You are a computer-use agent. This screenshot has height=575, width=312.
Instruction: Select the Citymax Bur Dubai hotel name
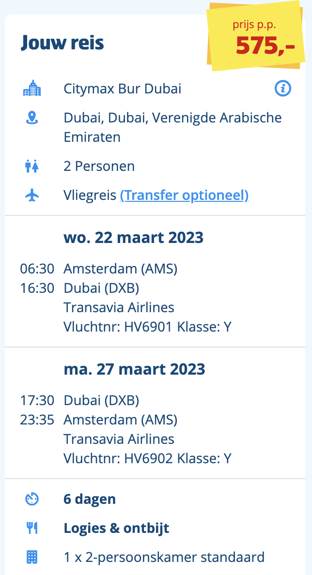click(122, 89)
